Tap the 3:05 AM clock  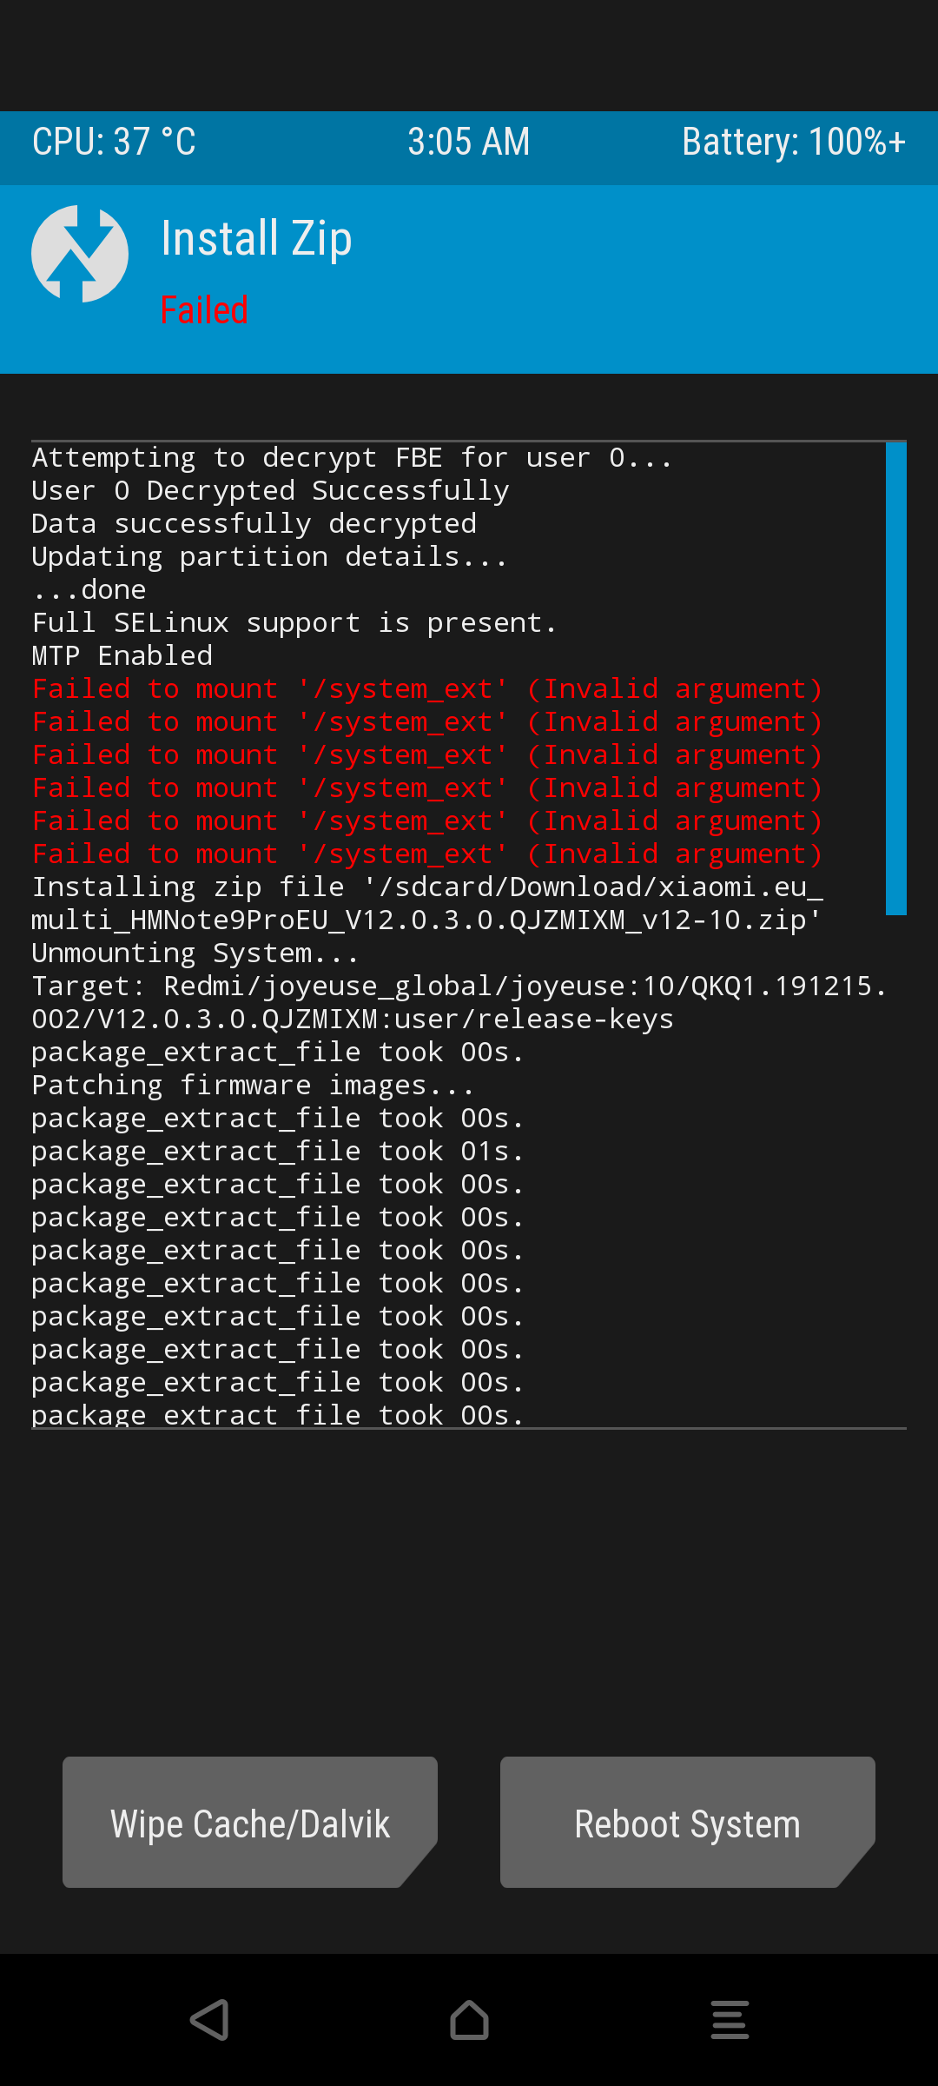(469, 142)
